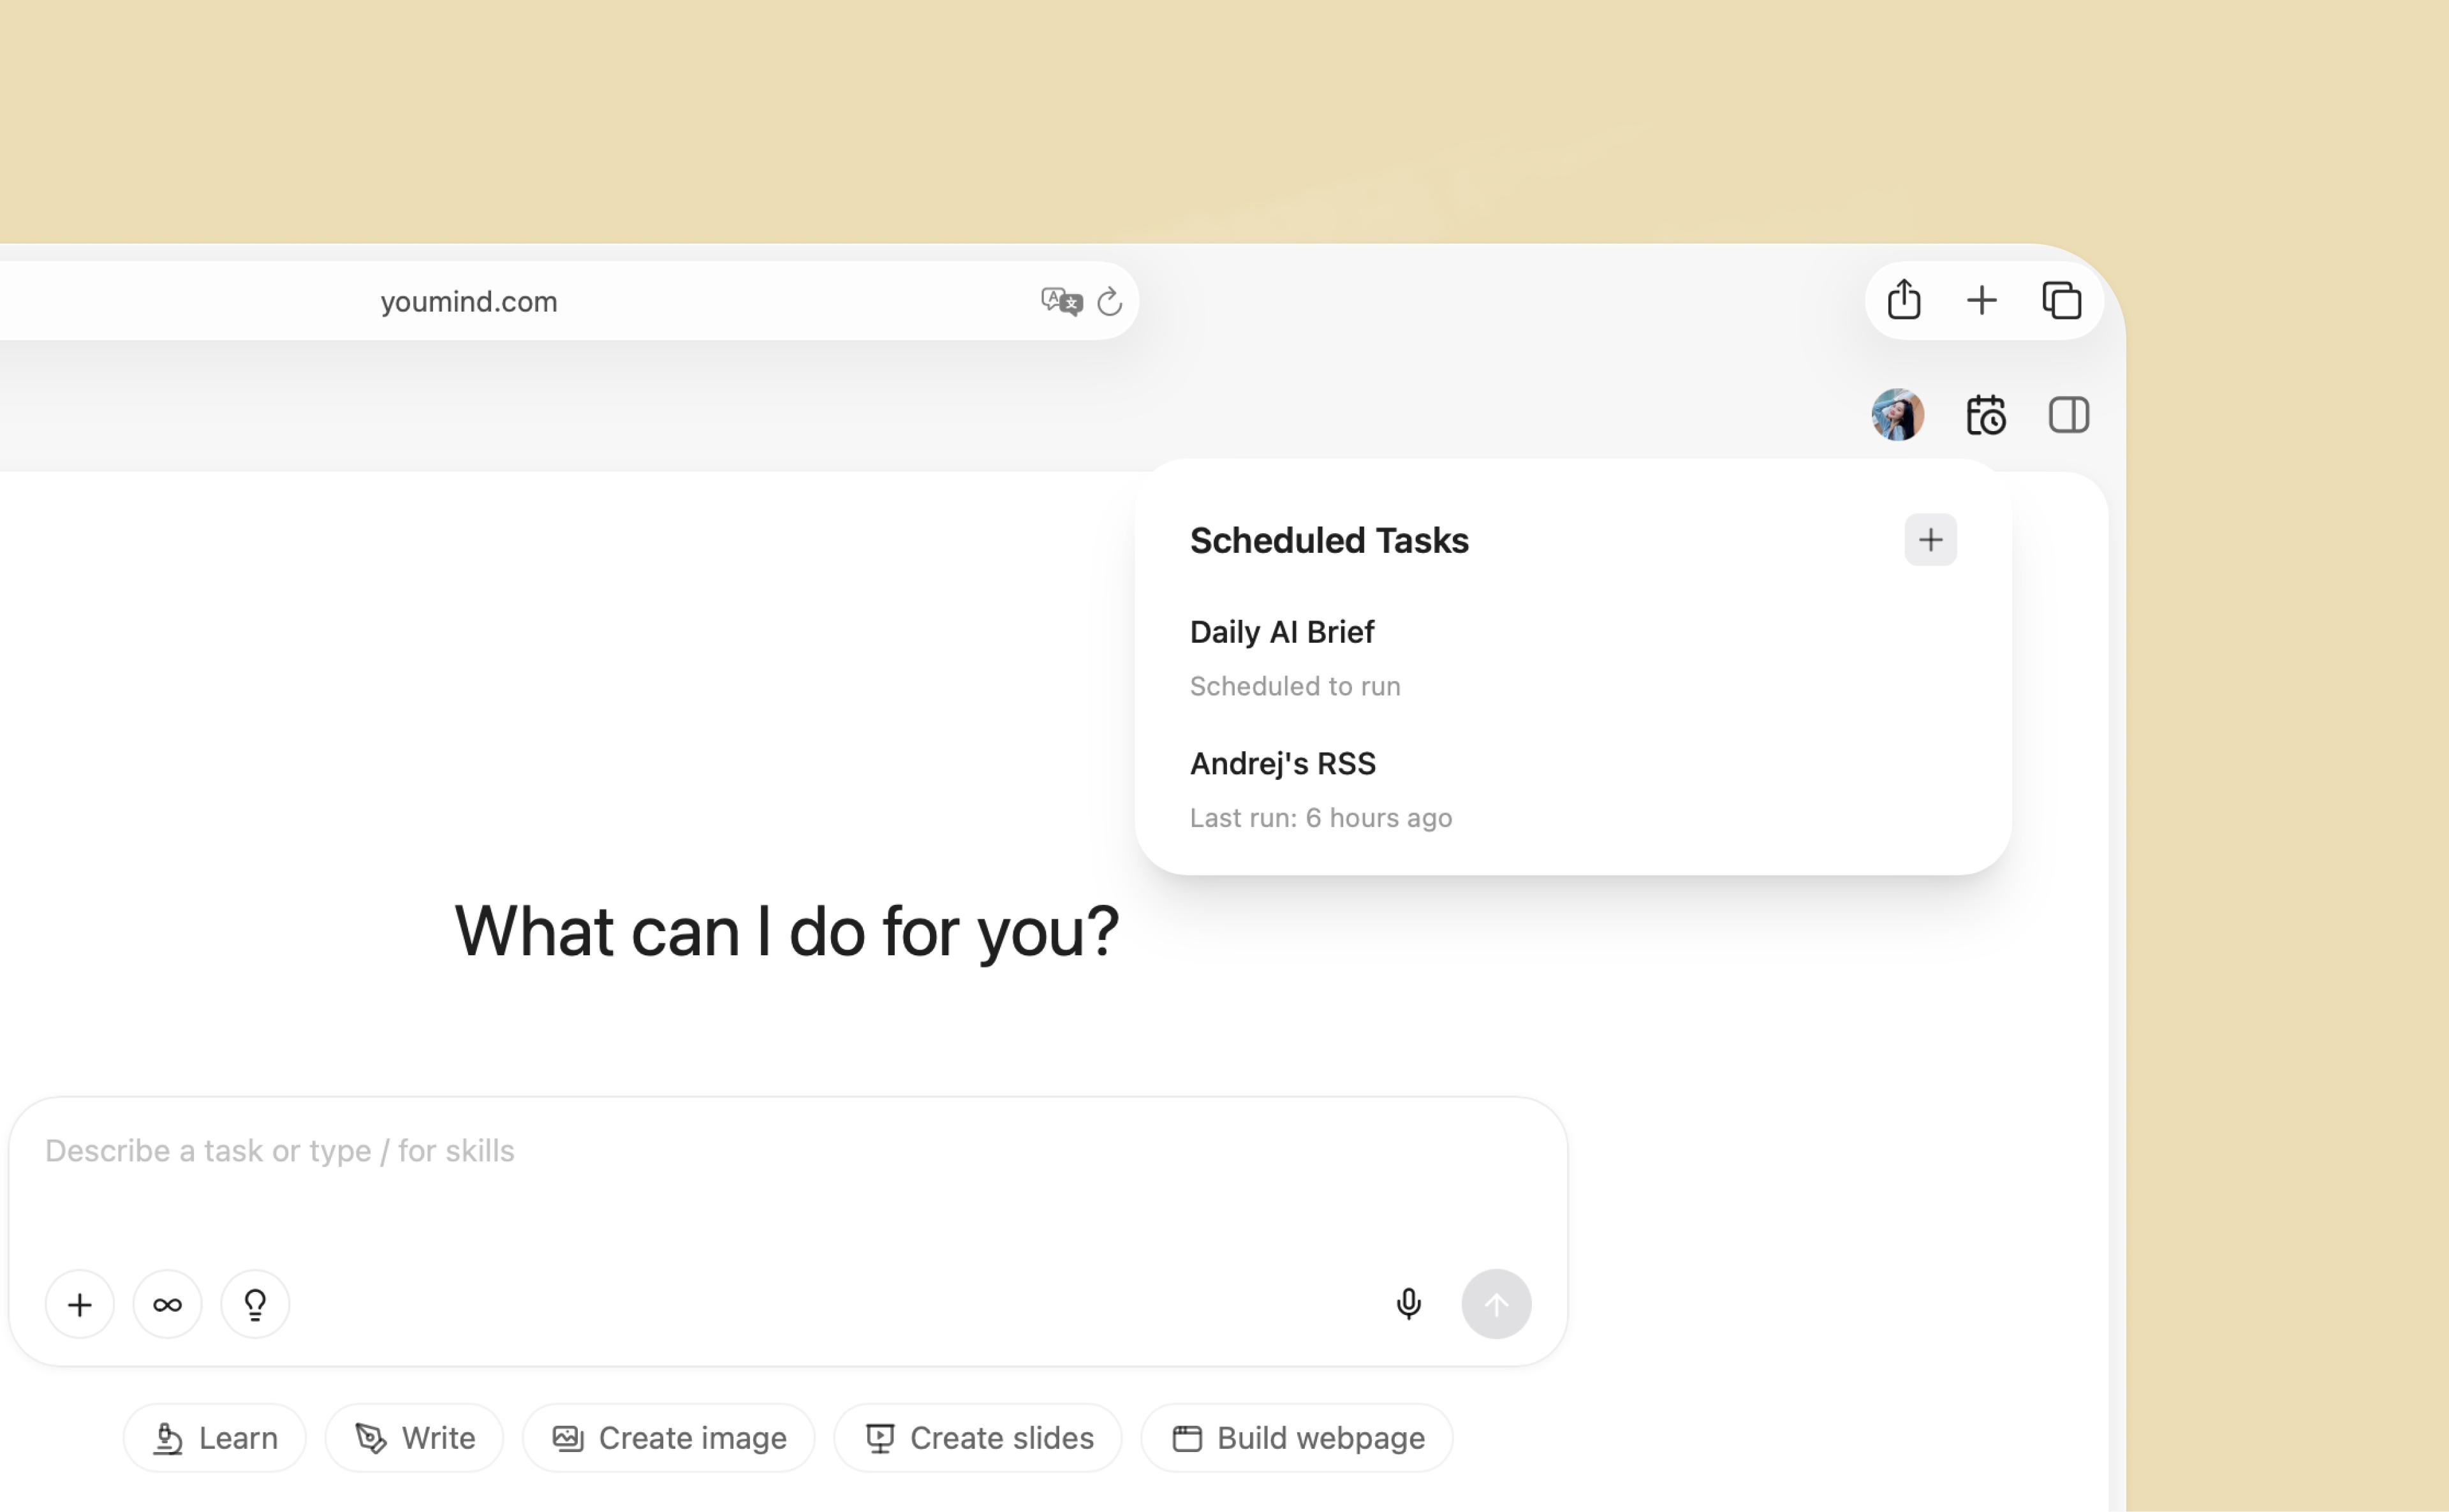The image size is (2449, 1512).
Task: Click the user profile avatar
Action: pos(1897,415)
